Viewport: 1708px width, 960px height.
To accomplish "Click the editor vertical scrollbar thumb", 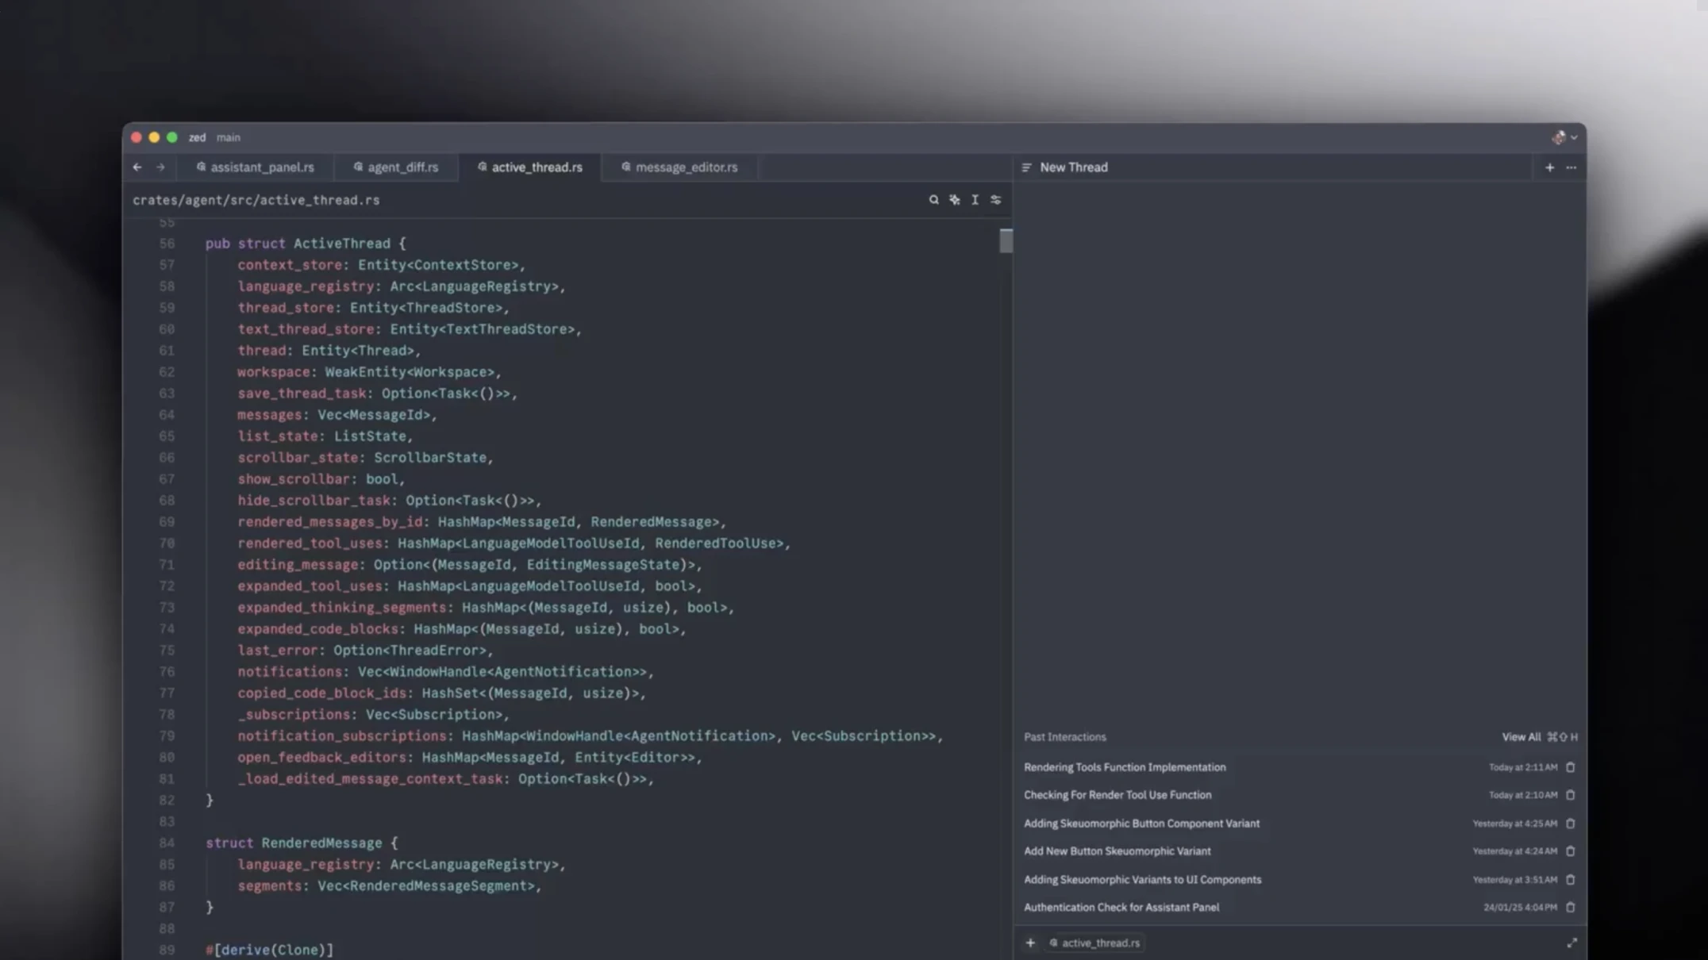I will [x=1006, y=240].
